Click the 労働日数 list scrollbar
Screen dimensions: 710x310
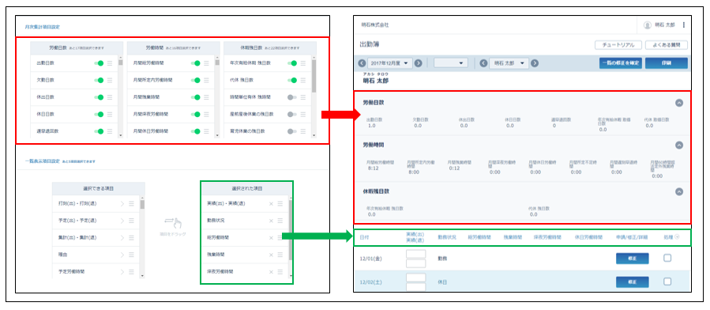click(x=121, y=63)
